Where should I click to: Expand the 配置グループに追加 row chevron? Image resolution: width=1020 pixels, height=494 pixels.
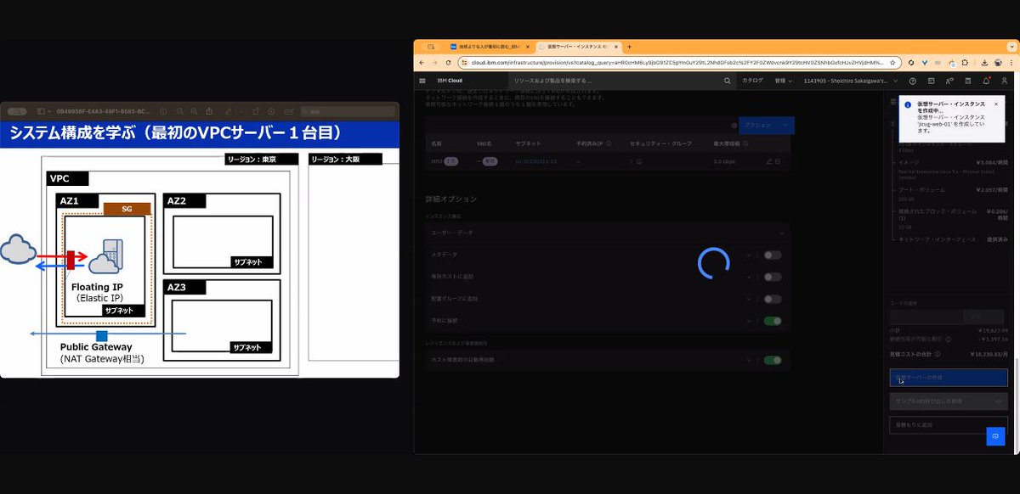pyautogui.click(x=749, y=299)
